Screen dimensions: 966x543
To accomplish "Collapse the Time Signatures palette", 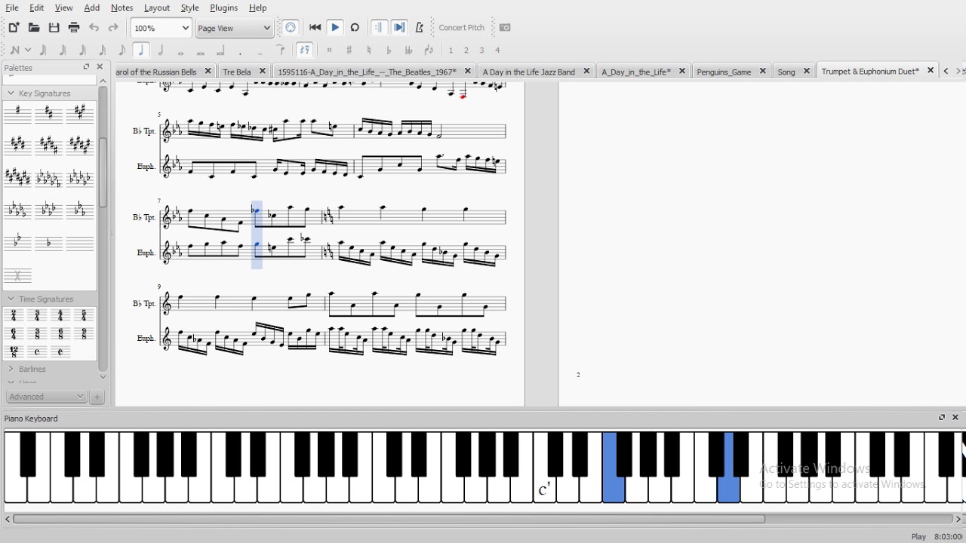I will [x=11, y=299].
